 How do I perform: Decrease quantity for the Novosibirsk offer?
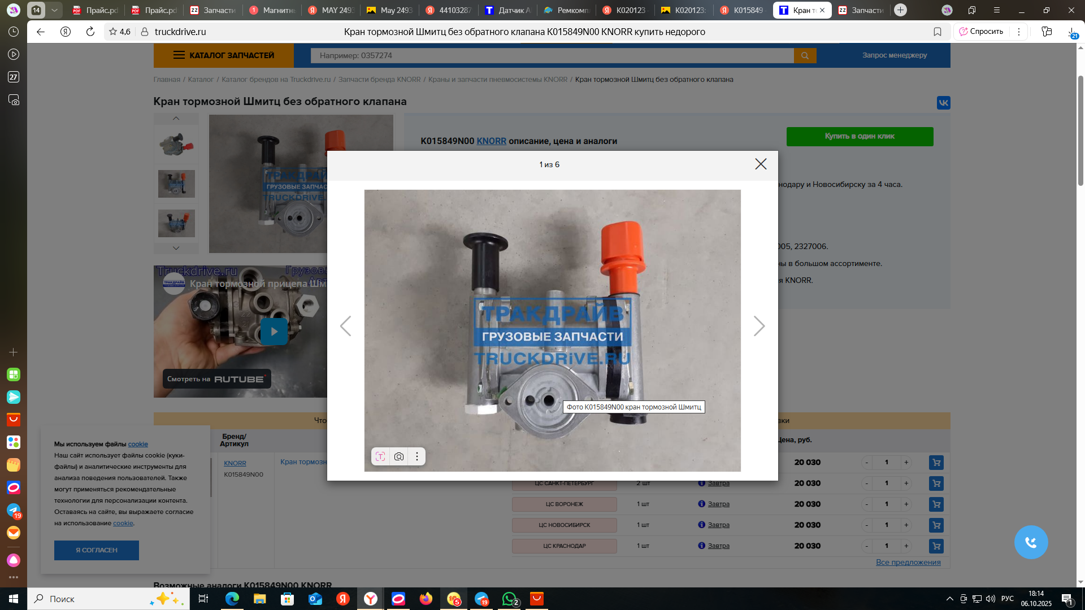tap(866, 525)
